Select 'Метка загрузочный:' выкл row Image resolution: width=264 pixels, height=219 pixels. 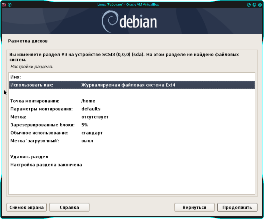(132, 141)
